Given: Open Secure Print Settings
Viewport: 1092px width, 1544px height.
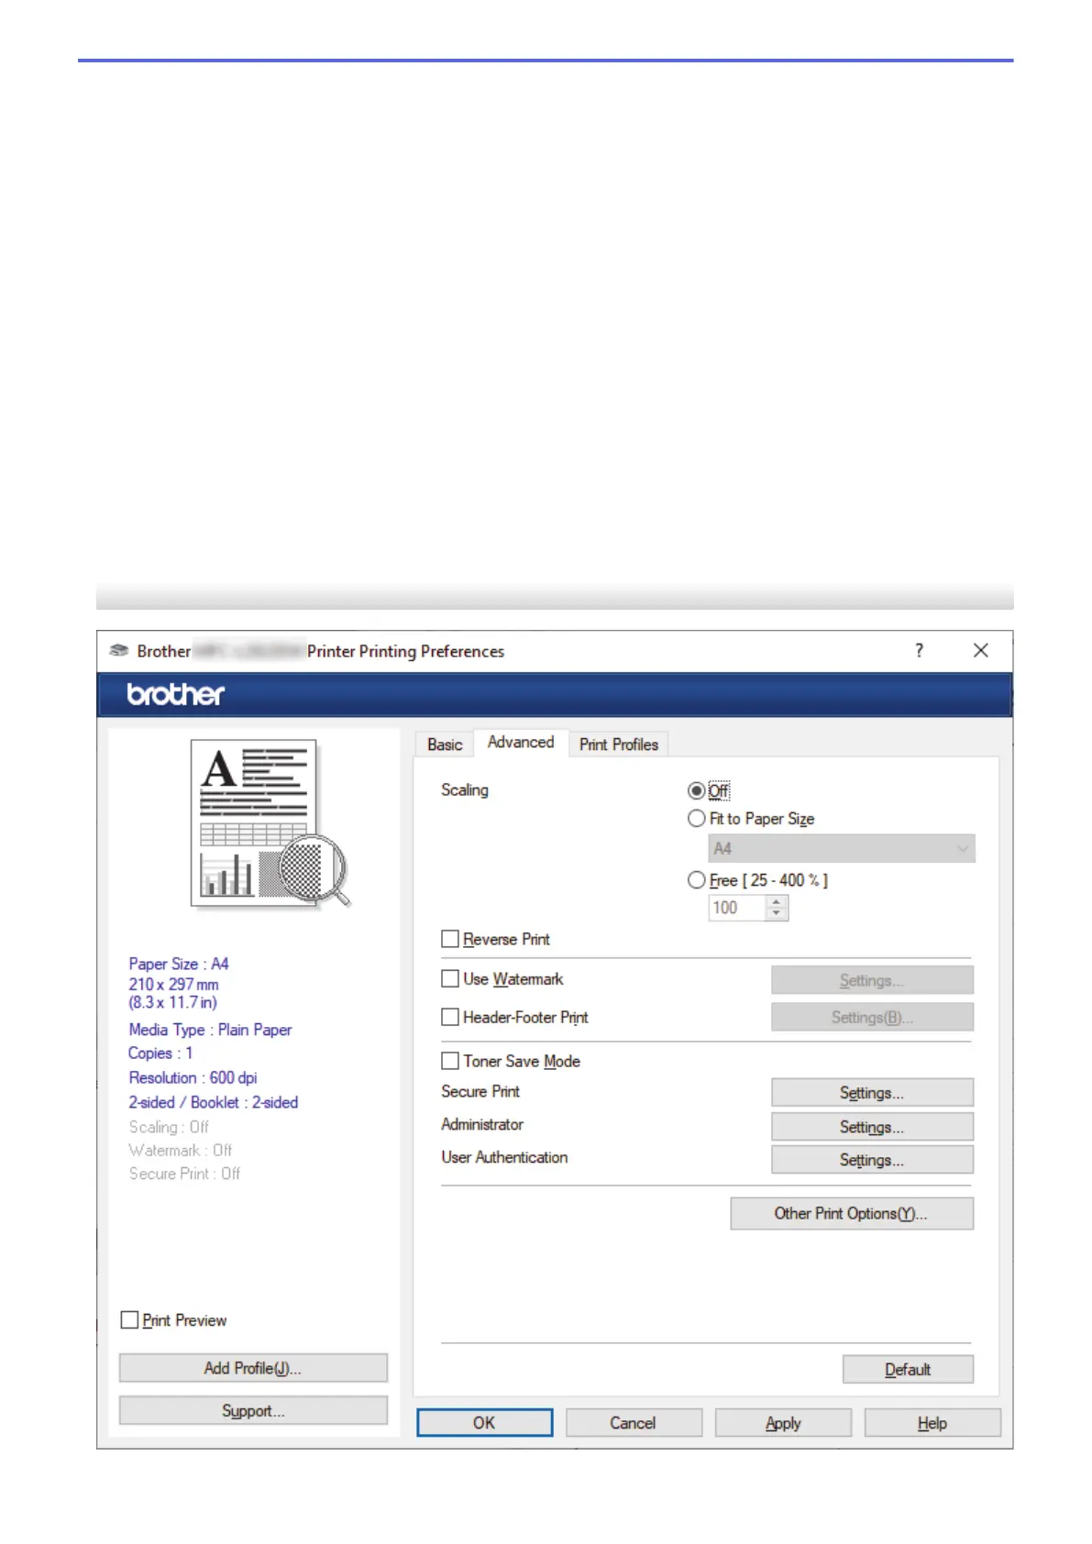Looking at the screenshot, I should tap(871, 1093).
